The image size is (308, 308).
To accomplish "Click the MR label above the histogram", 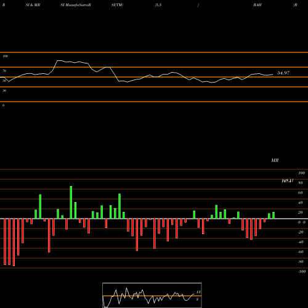I will click(x=275, y=160).
